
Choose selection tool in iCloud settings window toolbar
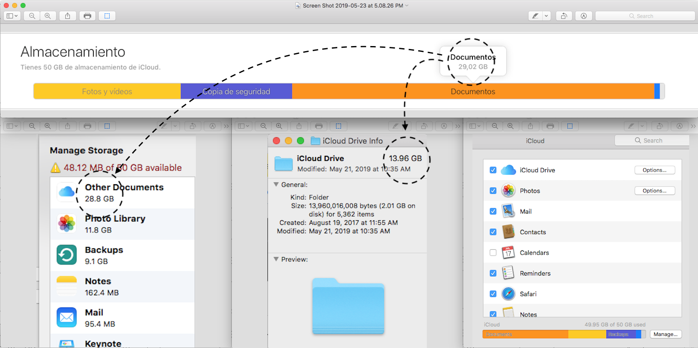point(570,126)
